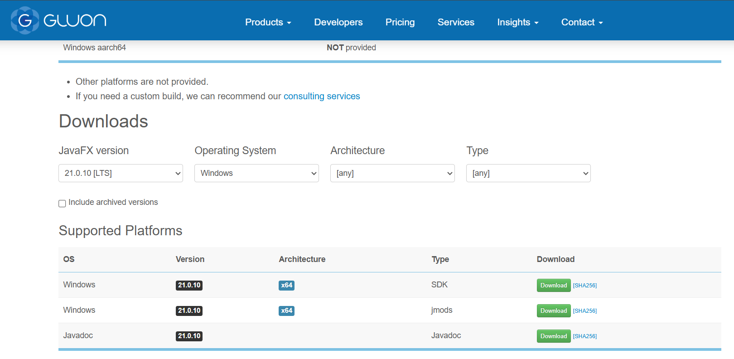Open the JavaFX version dropdown
Viewport: 734px width, 359px height.
tap(121, 173)
